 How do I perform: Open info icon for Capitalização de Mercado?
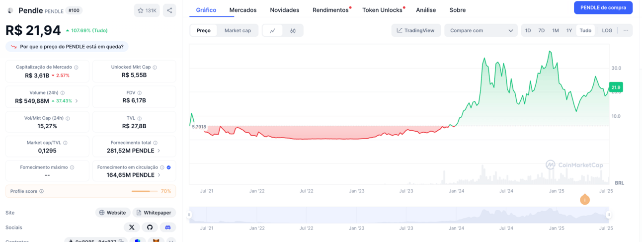tap(76, 67)
